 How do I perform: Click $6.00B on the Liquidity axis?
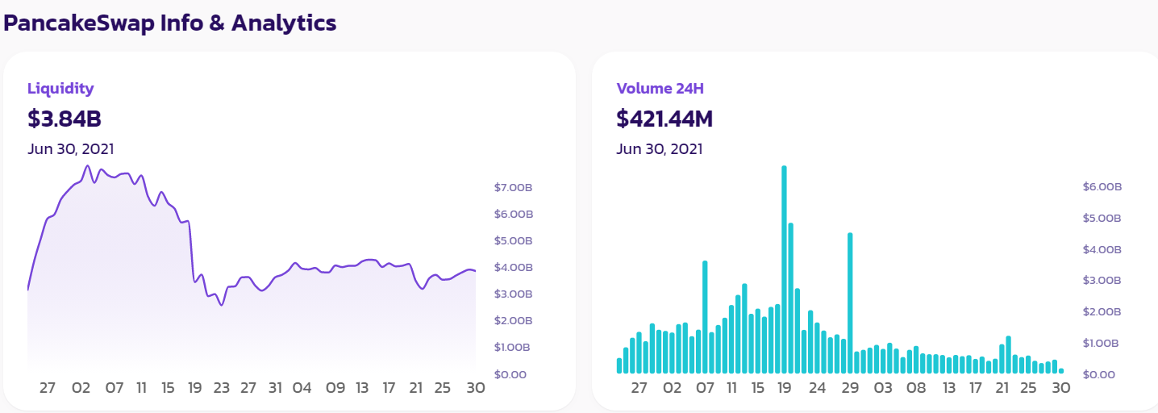point(514,214)
